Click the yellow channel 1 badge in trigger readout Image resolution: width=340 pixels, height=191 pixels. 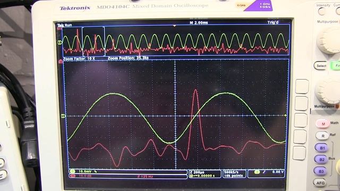(257, 172)
